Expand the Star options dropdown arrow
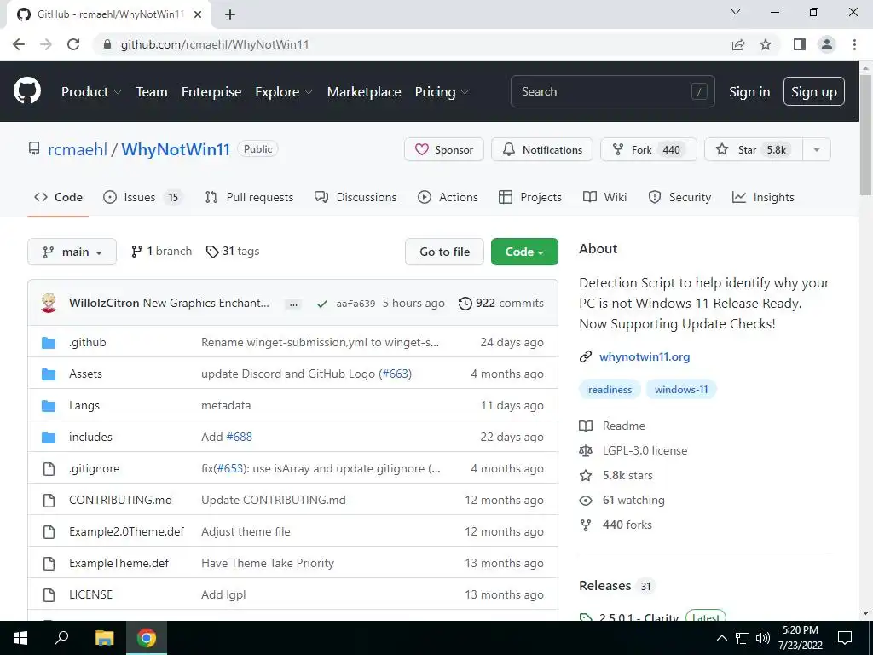Viewport: 873px width, 655px height. pyautogui.click(x=817, y=149)
